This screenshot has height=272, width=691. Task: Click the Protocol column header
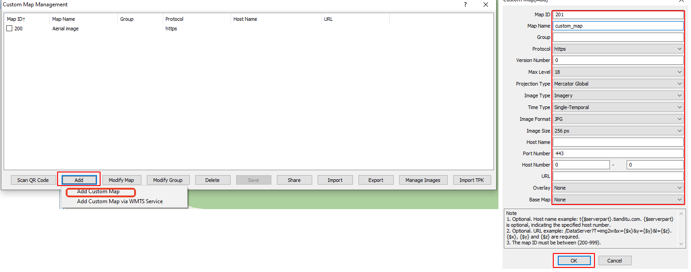[x=197, y=19]
